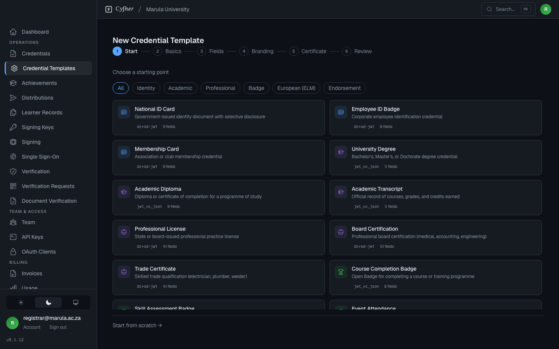Click the Employee ID Badge icon

point(341,112)
